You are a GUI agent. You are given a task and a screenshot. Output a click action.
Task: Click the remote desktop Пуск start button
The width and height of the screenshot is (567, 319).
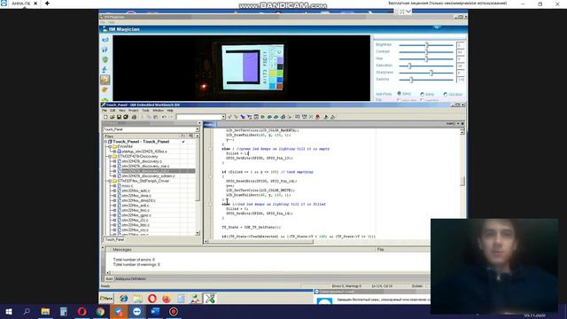tap(106, 299)
